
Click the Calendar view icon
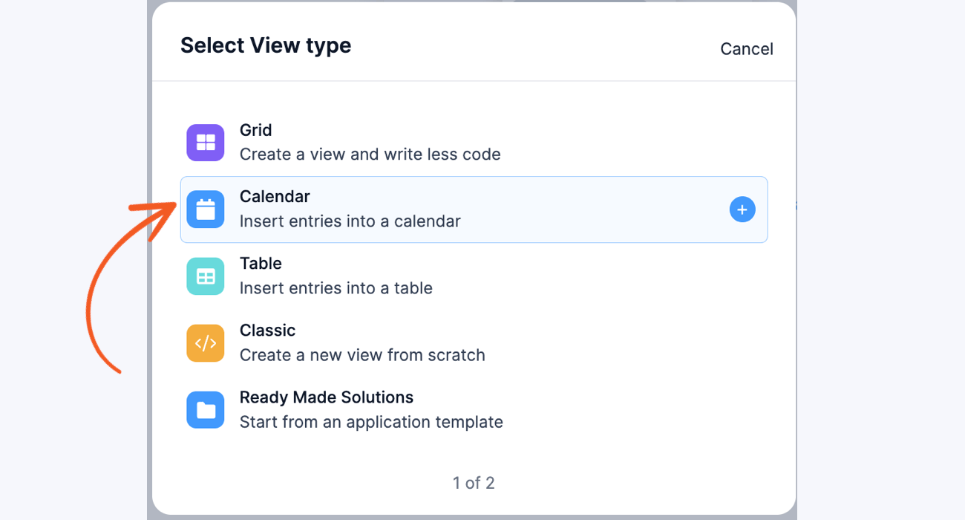point(205,209)
